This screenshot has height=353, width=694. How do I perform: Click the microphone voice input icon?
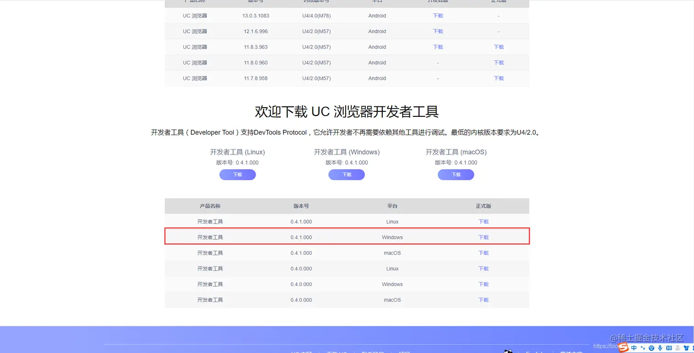[660, 348]
